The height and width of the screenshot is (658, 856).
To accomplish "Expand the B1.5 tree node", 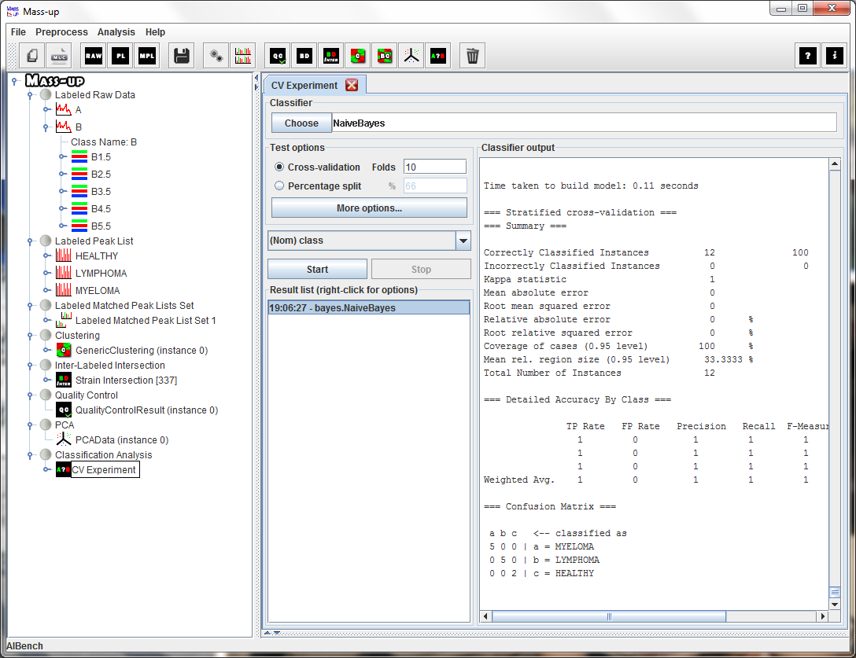I will (63, 157).
